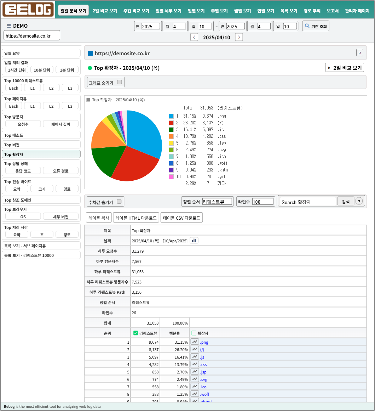Click the 기간 조회 search button
Viewport: 375px width, 411px height.
316,26
